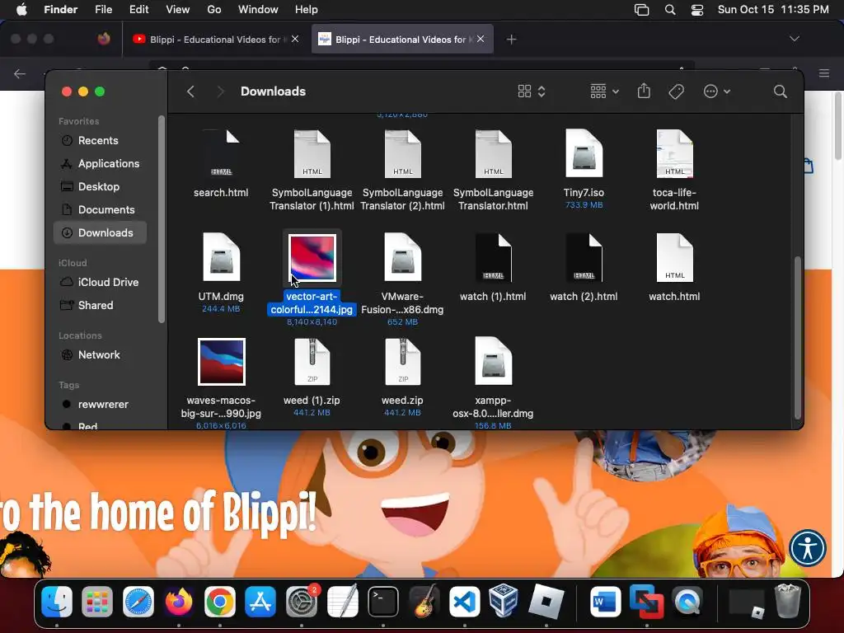
Task: Close the active Blippi Firefox tab
Action: 481,39
